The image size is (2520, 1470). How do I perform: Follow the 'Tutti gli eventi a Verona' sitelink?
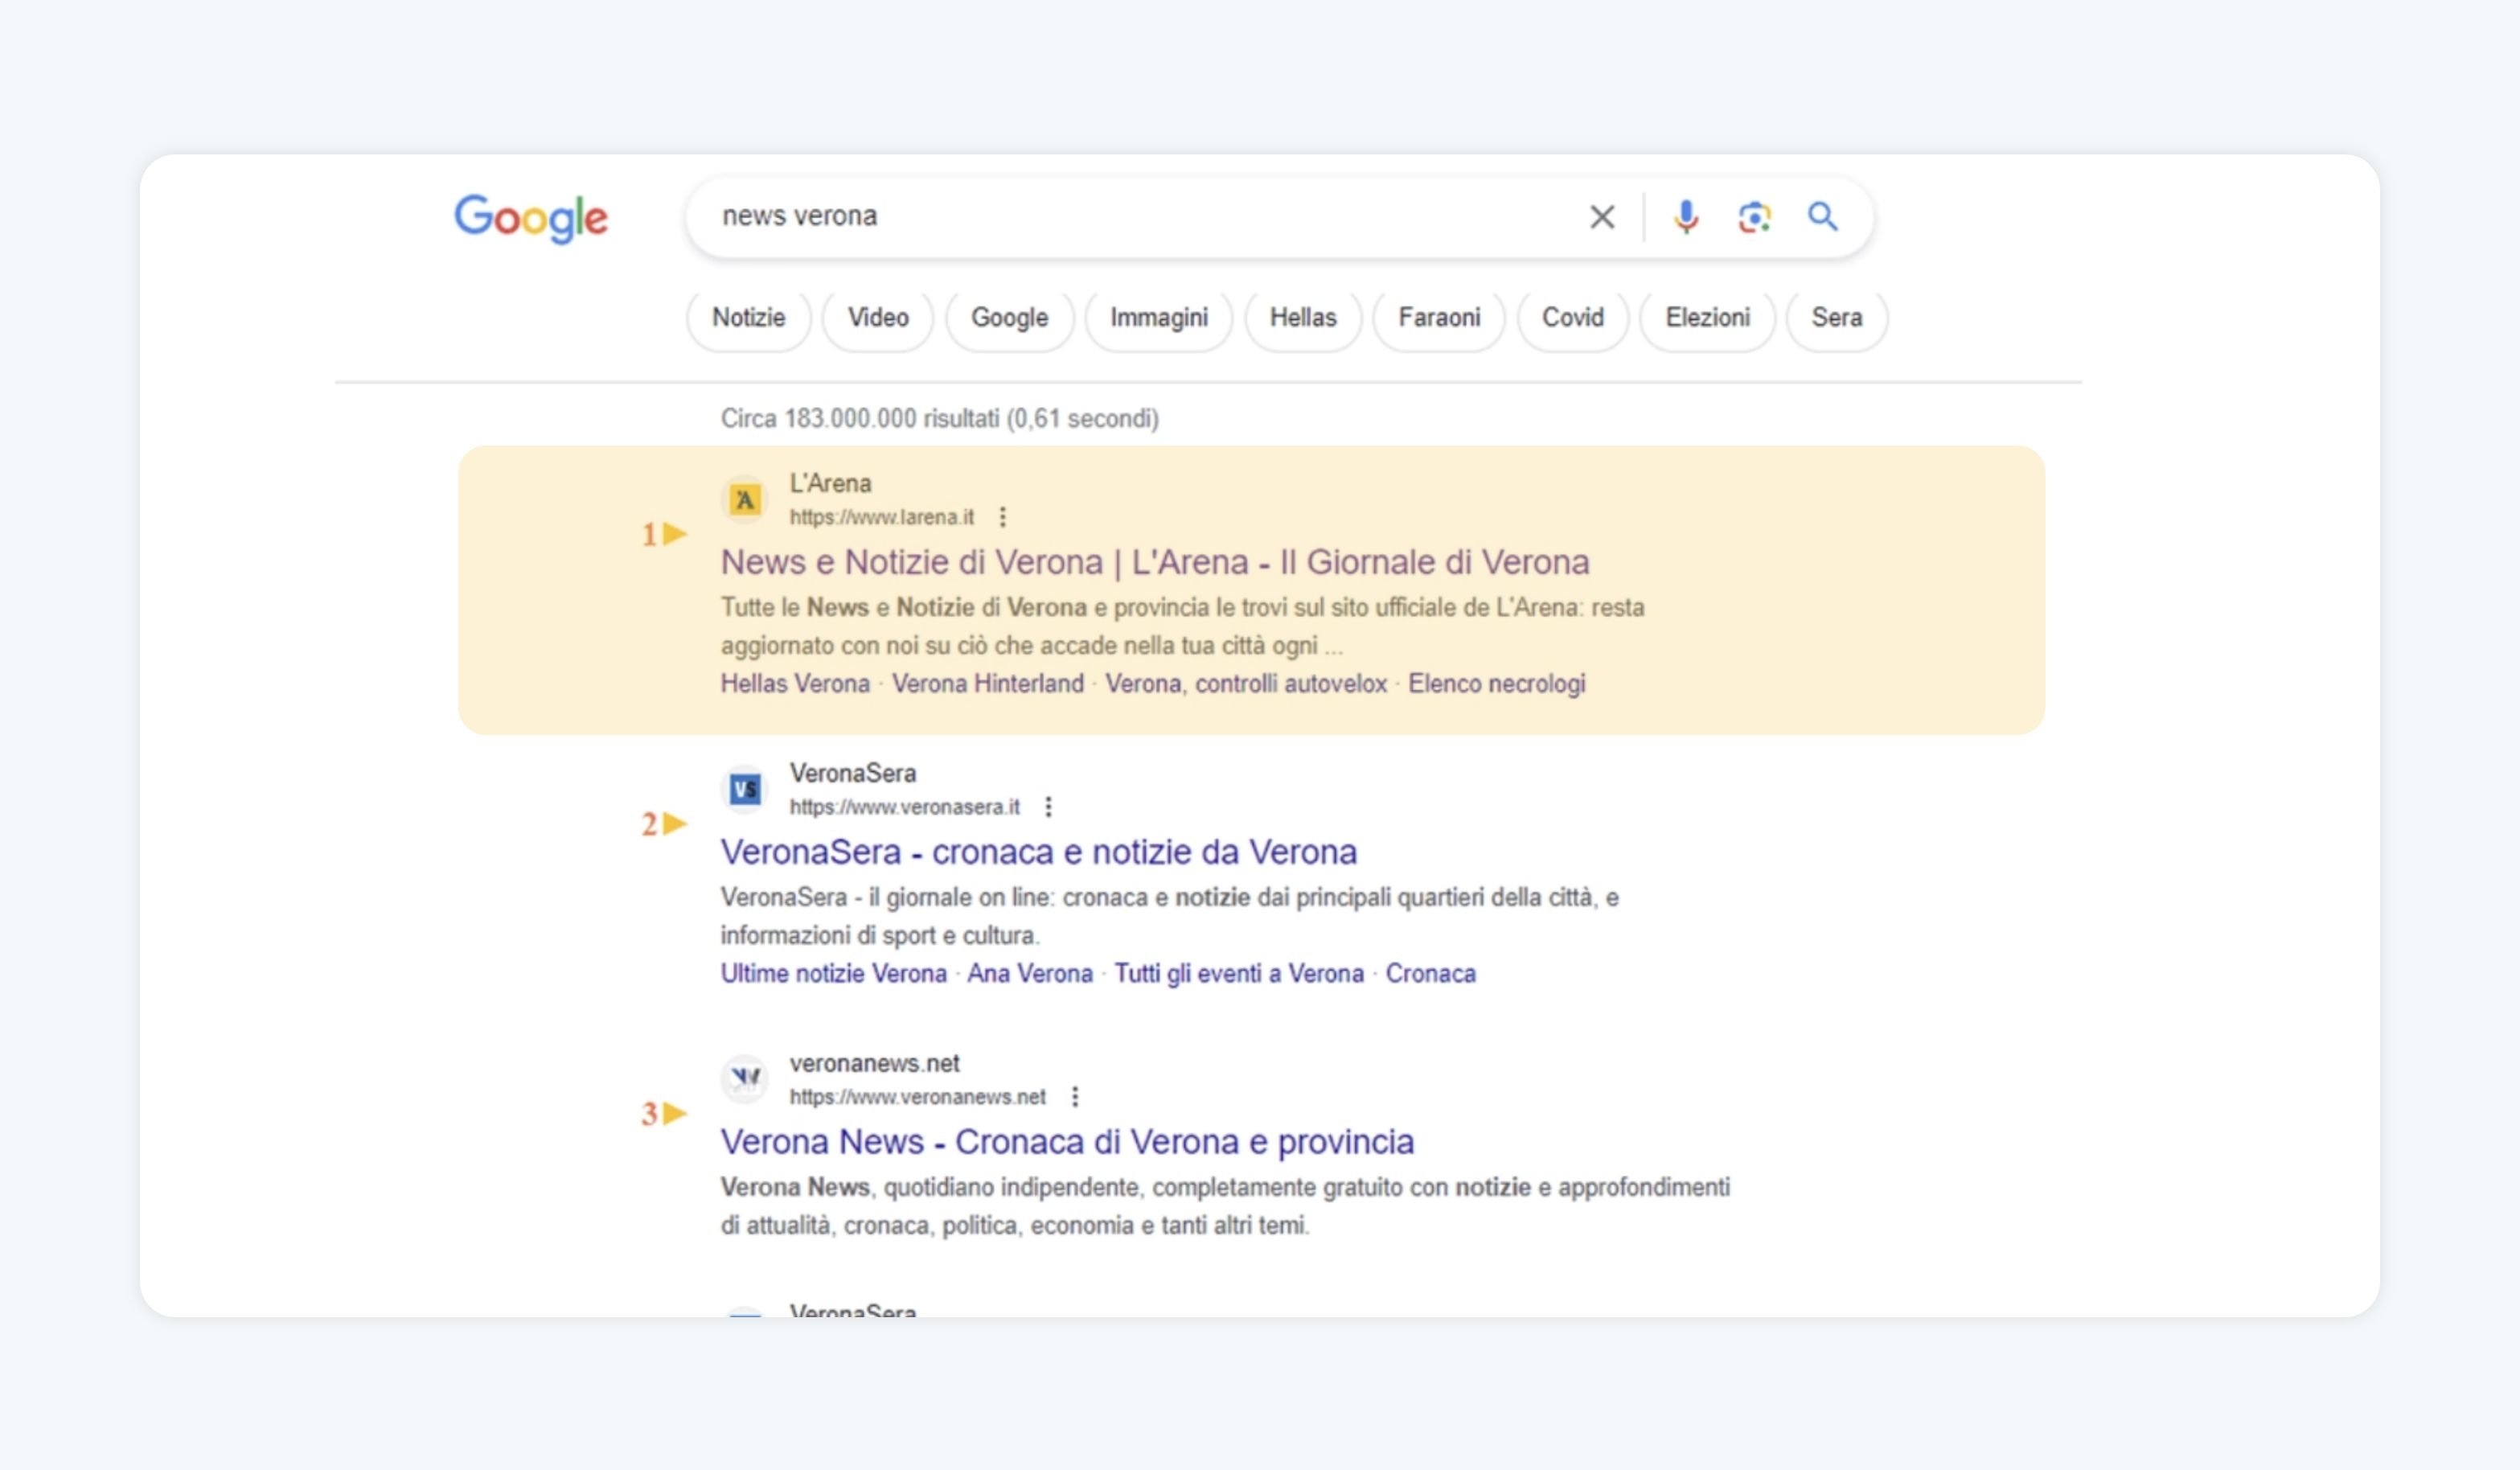coord(1239,974)
